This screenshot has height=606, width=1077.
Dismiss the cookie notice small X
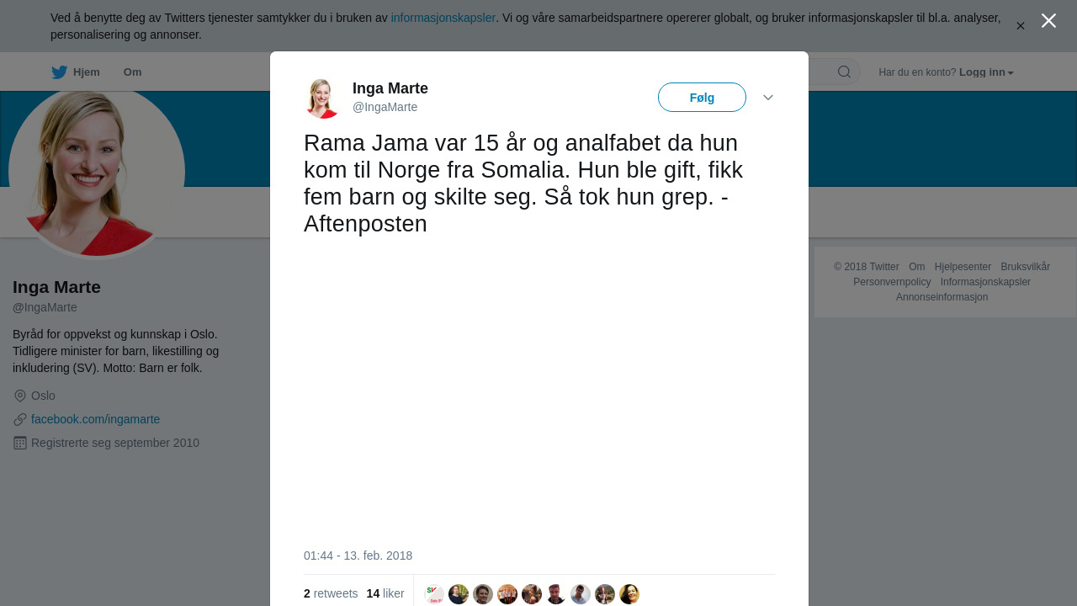(x=1021, y=26)
